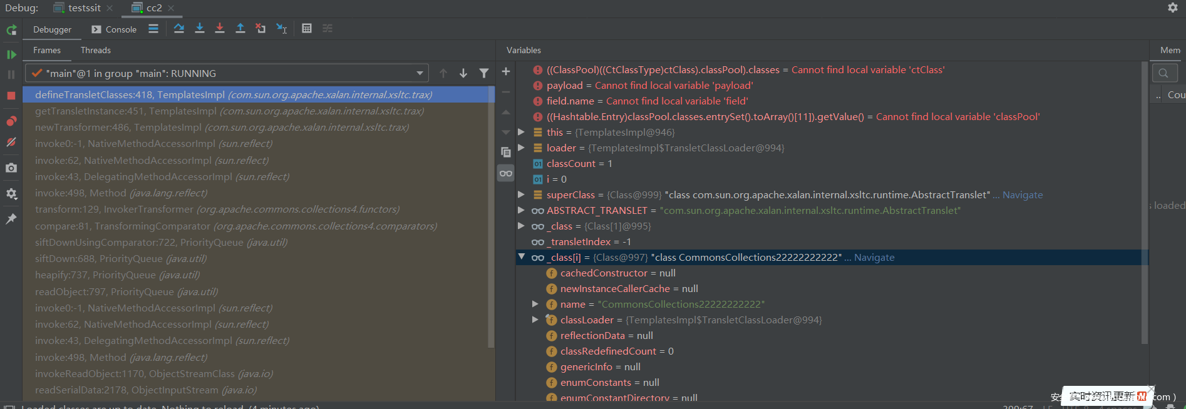This screenshot has width=1186, height=409.
Task: Resume the program with the green play icon
Action: tap(11, 55)
